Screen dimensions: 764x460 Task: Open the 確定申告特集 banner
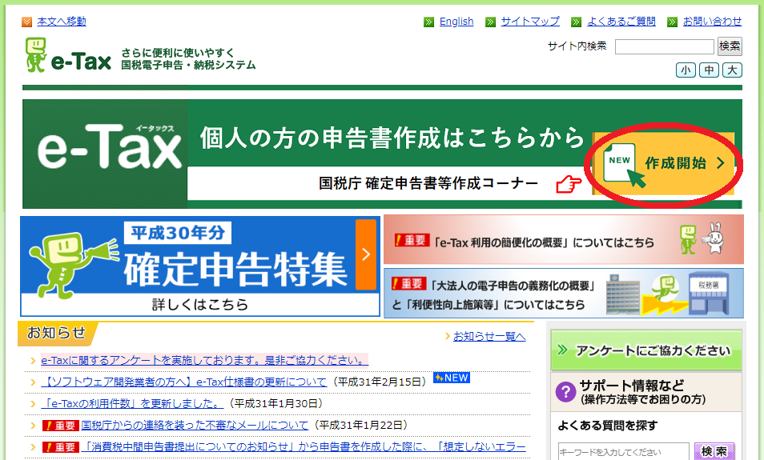(200, 266)
